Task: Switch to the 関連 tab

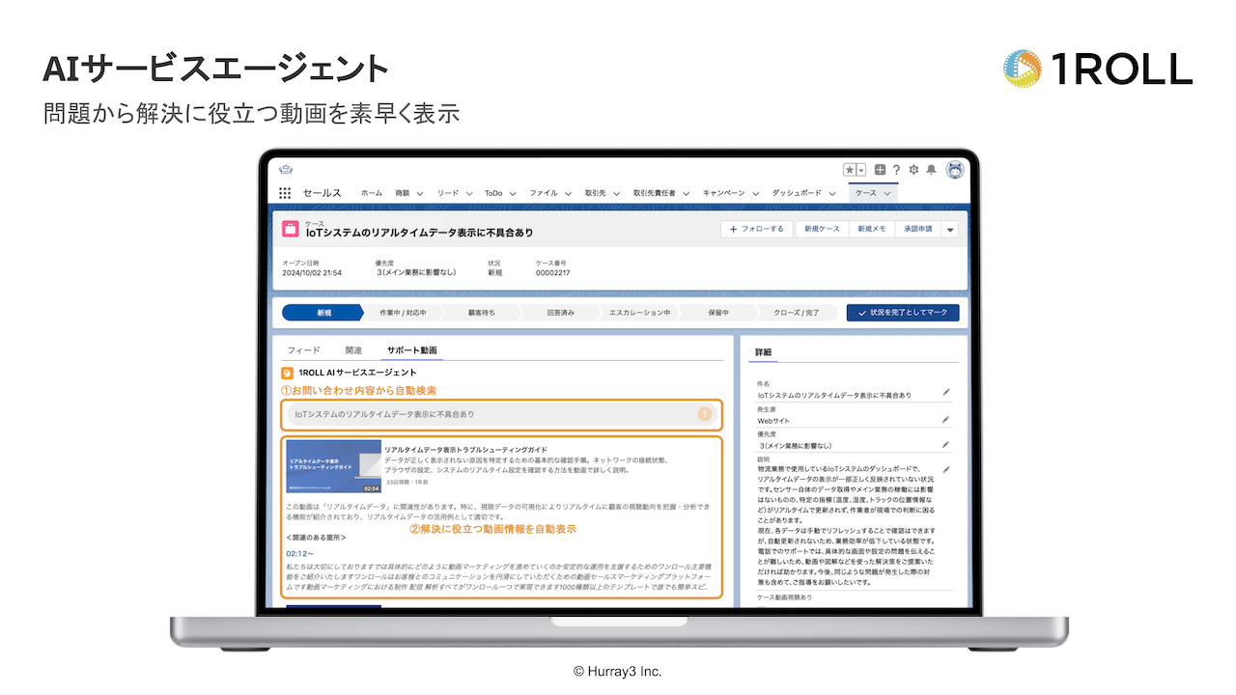Action: point(353,350)
